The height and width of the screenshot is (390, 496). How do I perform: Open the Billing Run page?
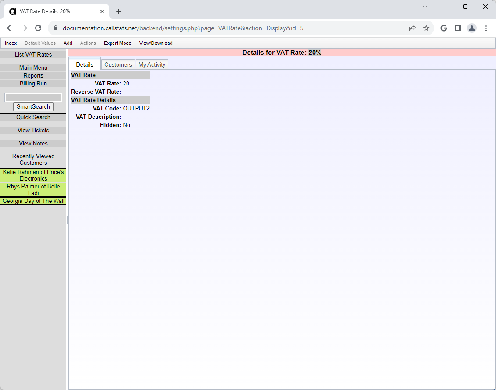(33, 84)
